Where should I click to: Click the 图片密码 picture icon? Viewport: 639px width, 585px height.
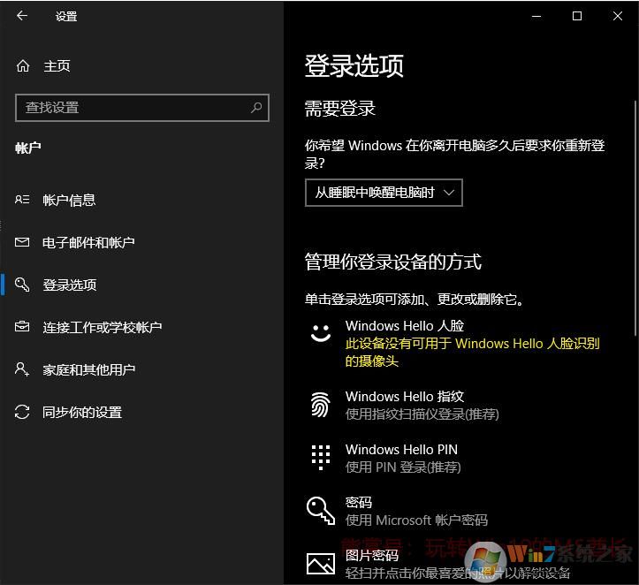pos(321,564)
